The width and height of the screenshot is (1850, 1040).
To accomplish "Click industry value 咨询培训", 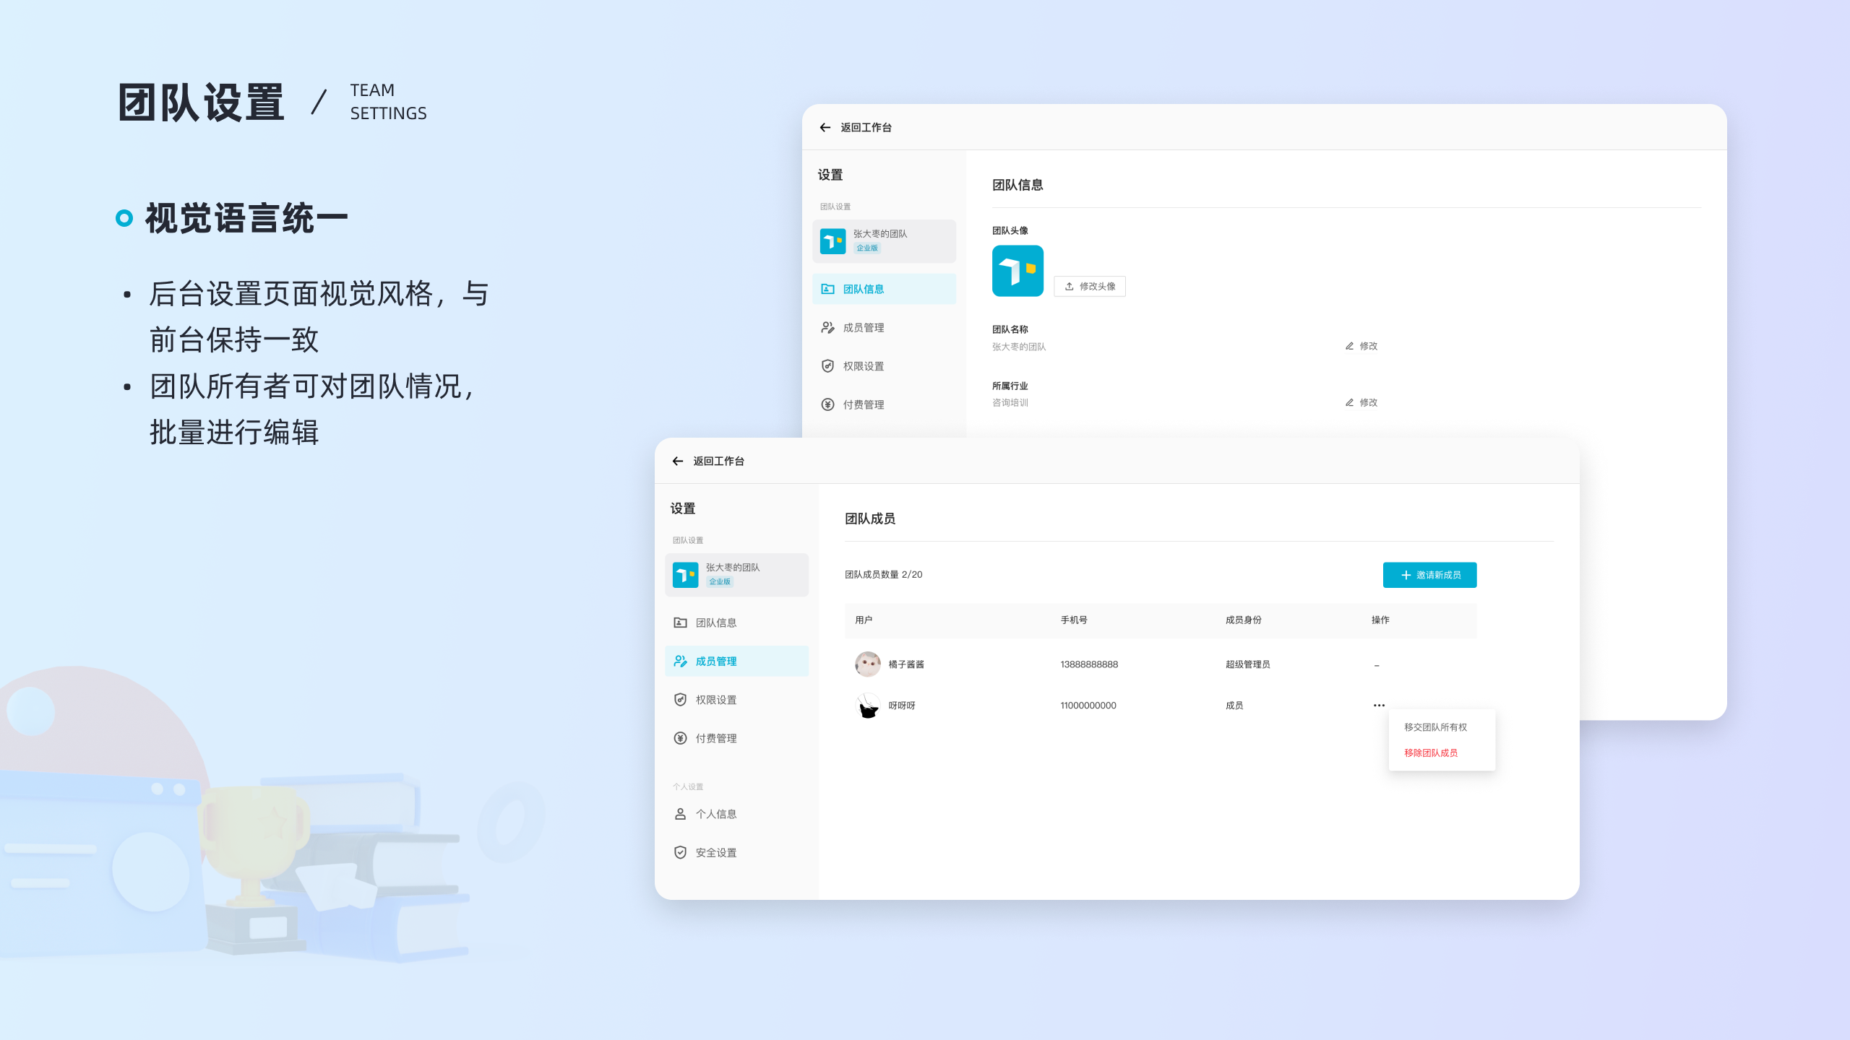I will (x=1010, y=403).
